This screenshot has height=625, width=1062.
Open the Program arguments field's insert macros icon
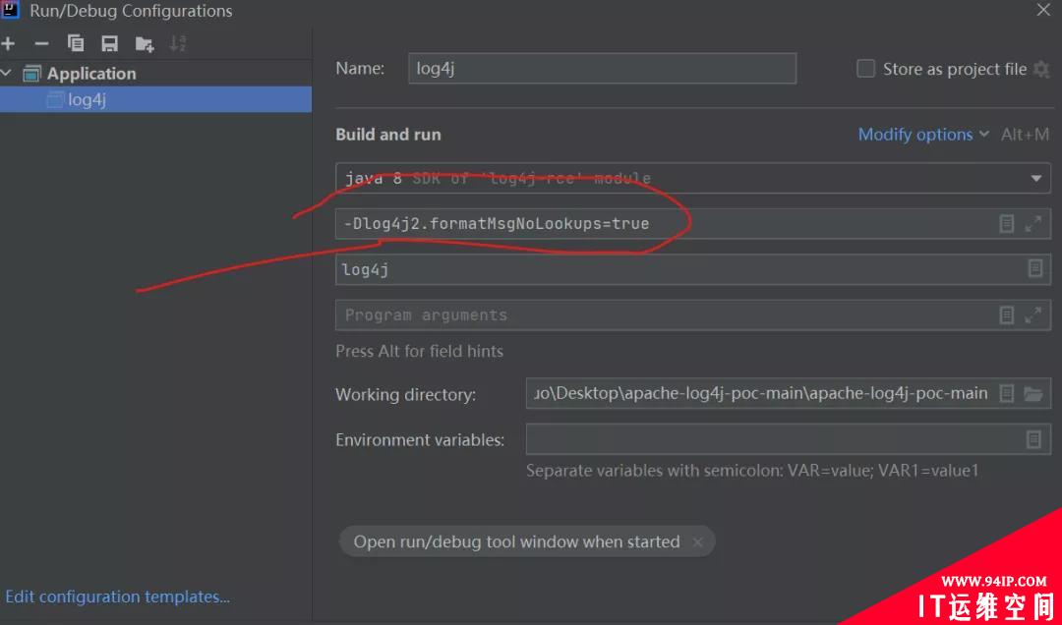[1007, 314]
